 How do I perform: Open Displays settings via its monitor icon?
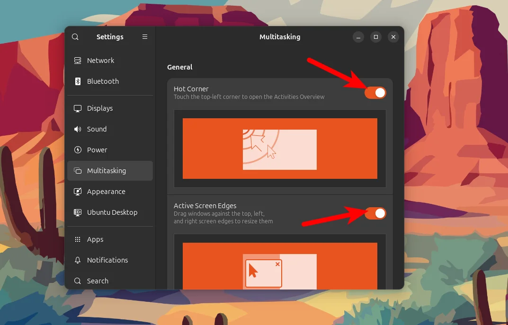click(77, 108)
